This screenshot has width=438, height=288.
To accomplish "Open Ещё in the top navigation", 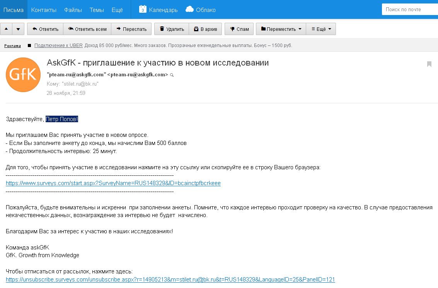I will click(117, 10).
